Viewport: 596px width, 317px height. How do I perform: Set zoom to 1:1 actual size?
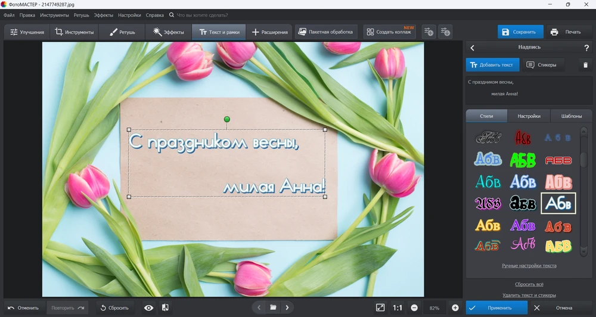[x=398, y=307]
